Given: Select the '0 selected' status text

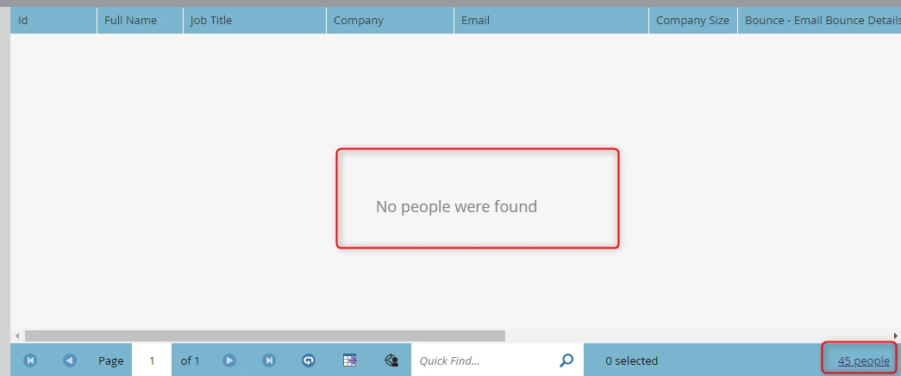Looking at the screenshot, I should [x=631, y=361].
